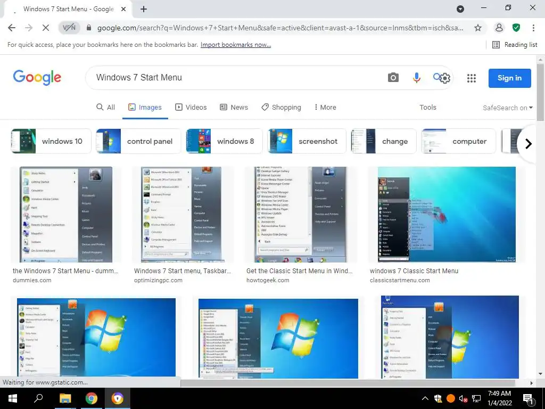The height and width of the screenshot is (409, 545).
Task: Open the optimizingpc.com Start menu thumbnail
Action: [x=181, y=215]
